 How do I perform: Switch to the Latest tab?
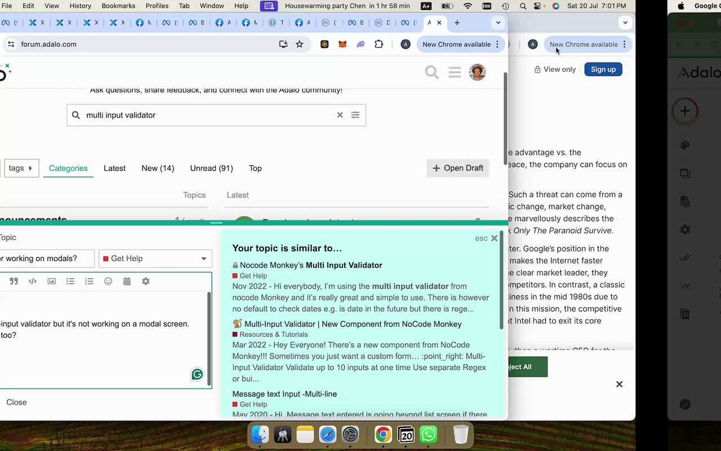click(114, 168)
